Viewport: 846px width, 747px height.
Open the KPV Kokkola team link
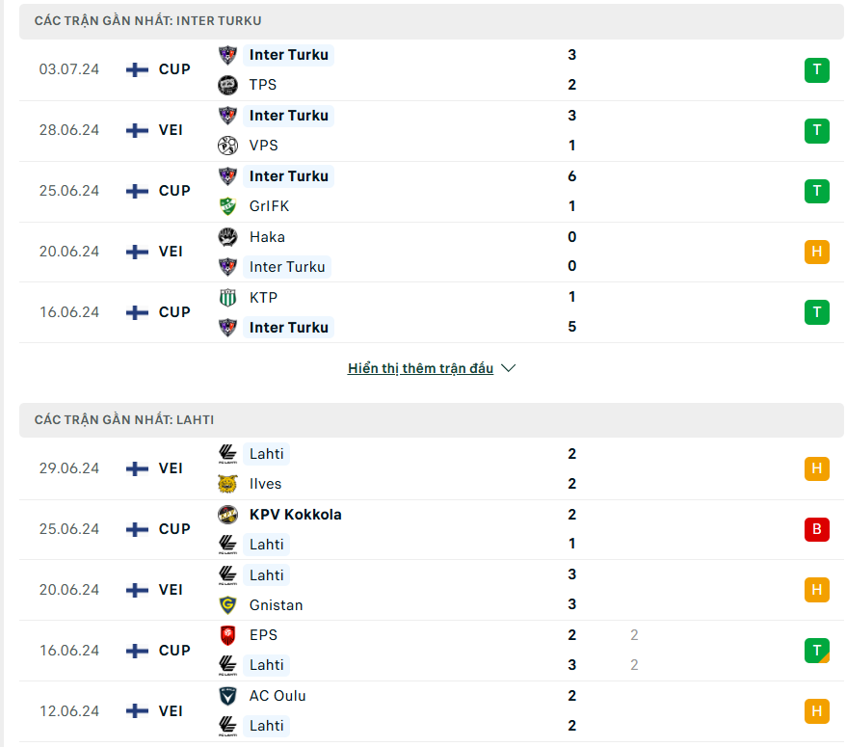click(295, 515)
